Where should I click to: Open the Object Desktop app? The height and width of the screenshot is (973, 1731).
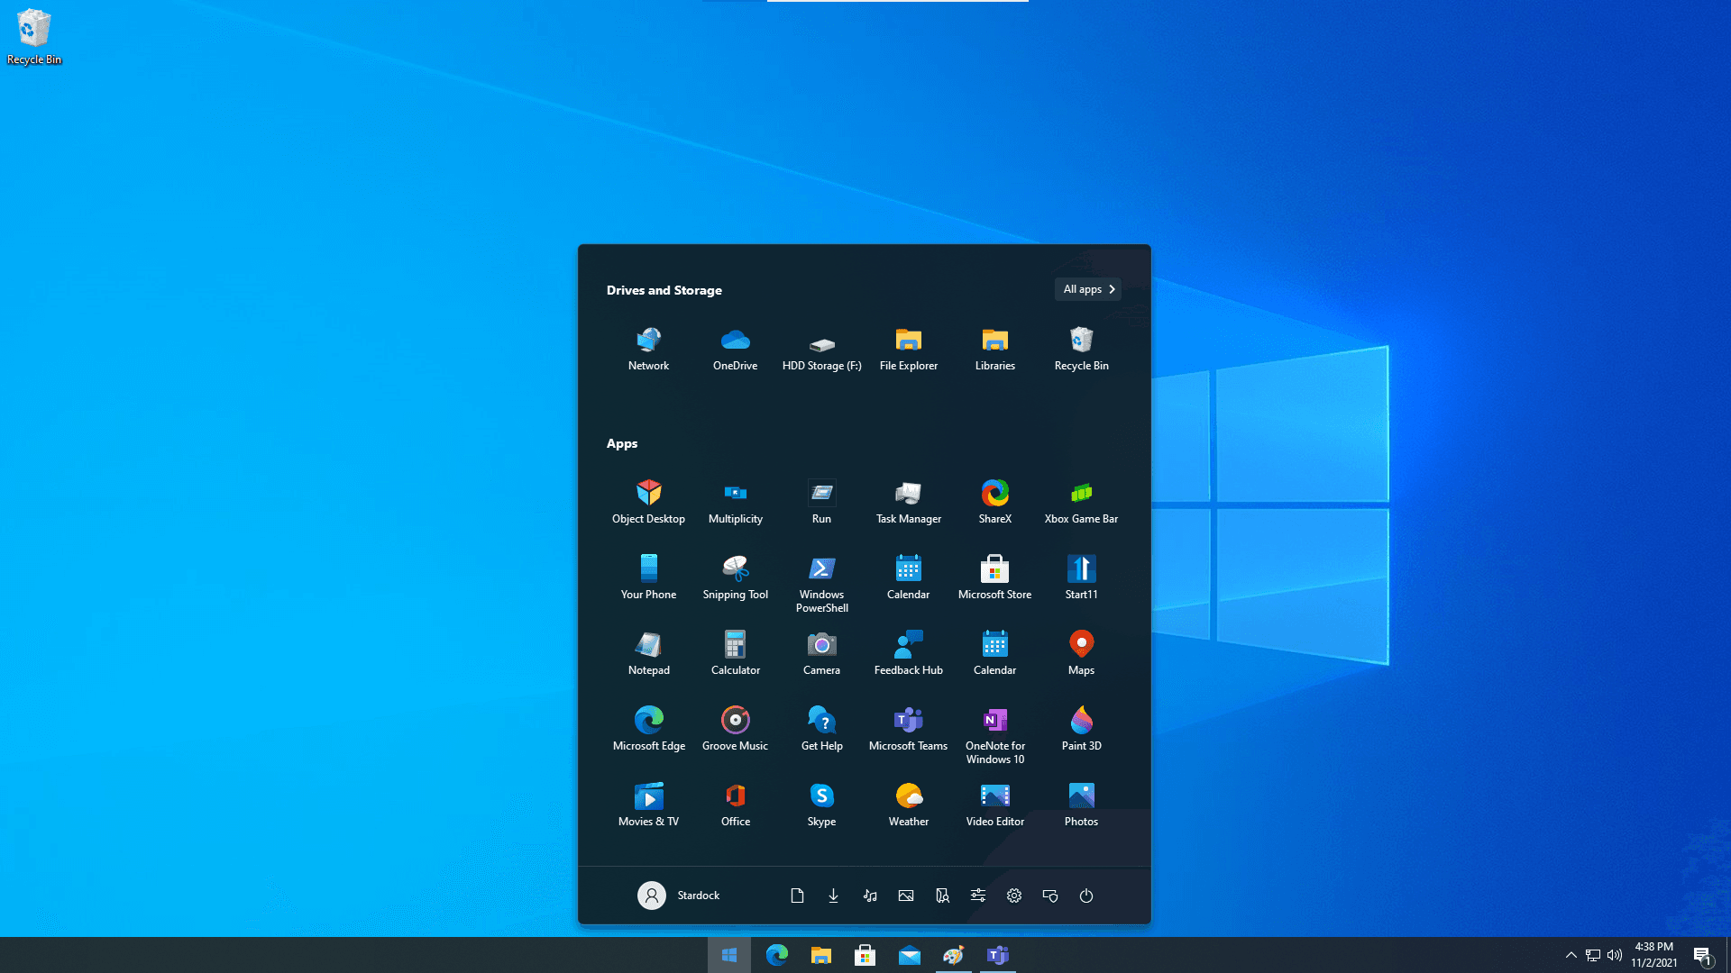click(x=648, y=501)
